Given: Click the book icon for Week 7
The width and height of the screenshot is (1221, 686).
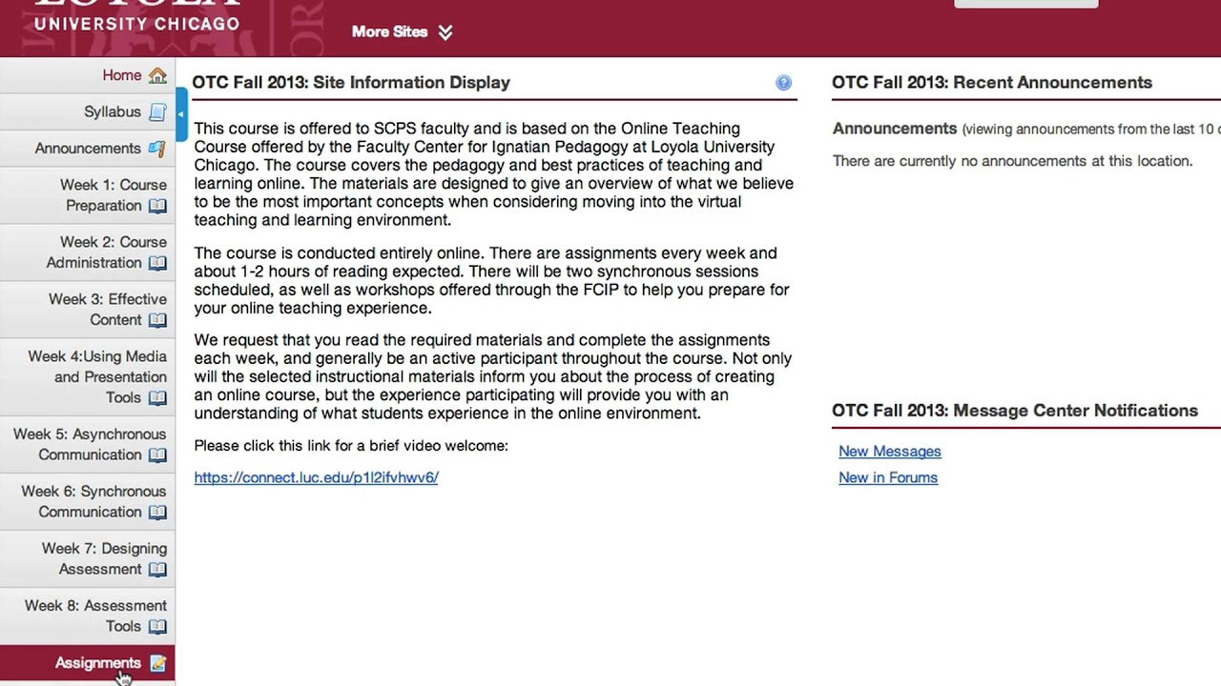Looking at the screenshot, I should 157,570.
